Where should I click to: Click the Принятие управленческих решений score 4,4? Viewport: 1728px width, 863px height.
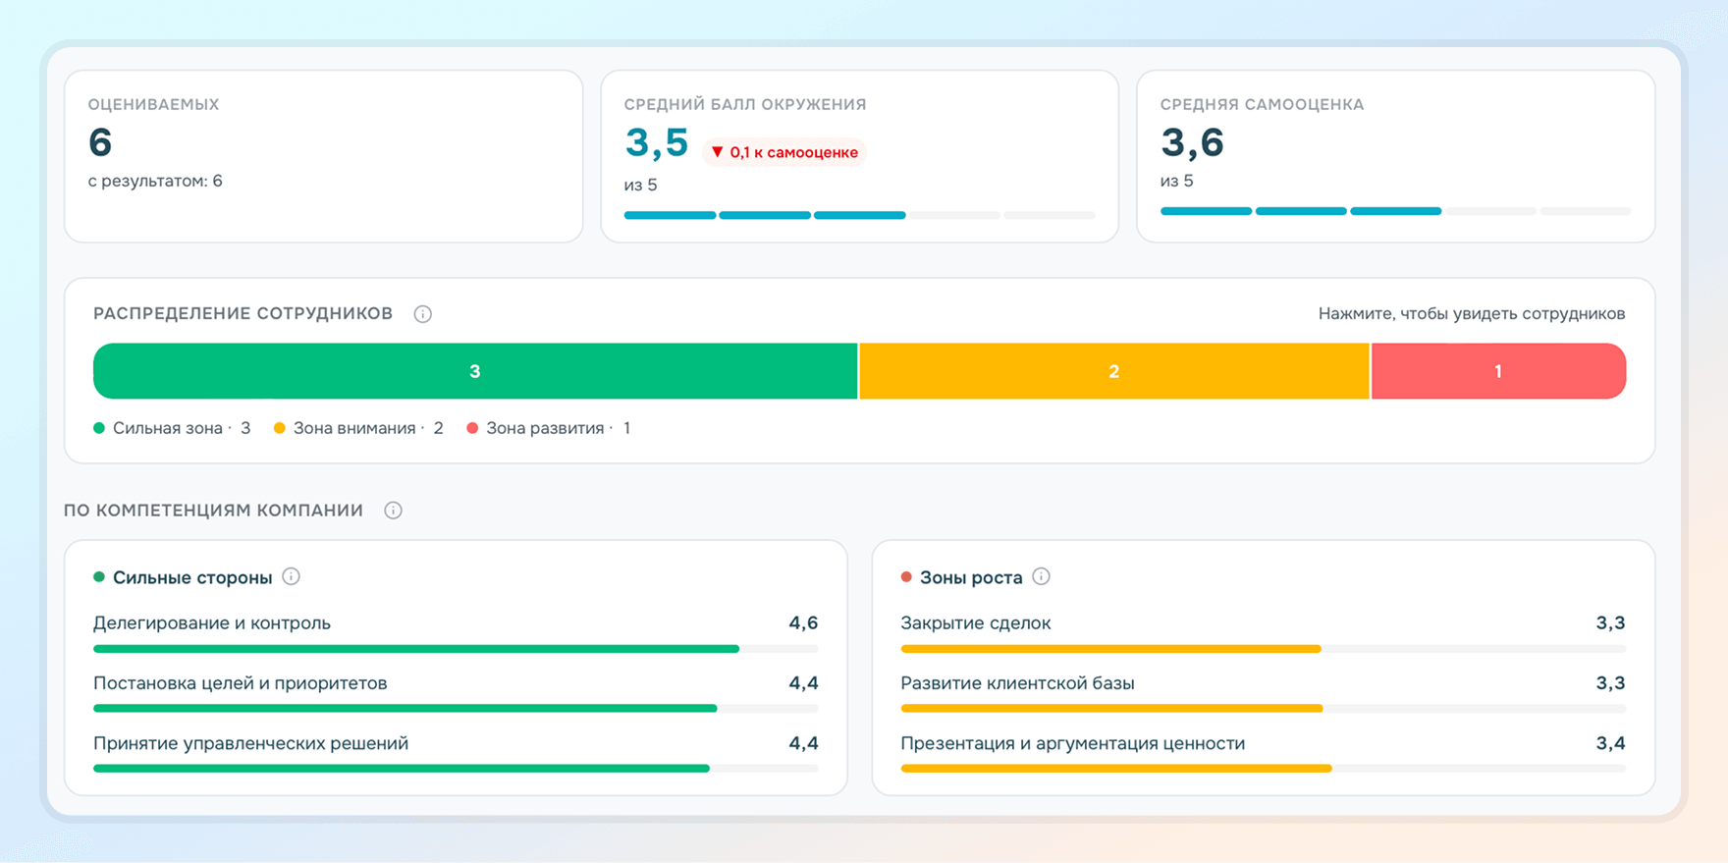click(x=803, y=743)
